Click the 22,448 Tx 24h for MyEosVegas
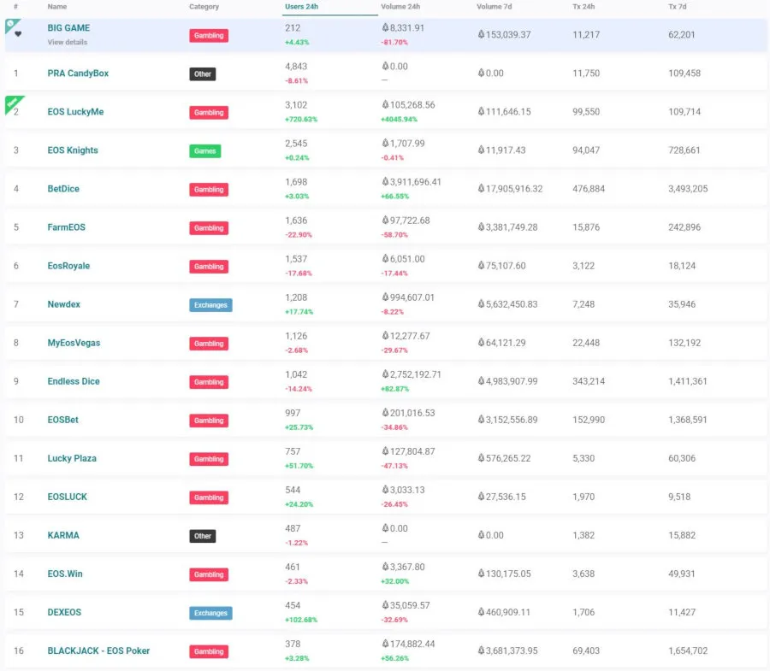The height and width of the screenshot is (671, 770). click(586, 343)
